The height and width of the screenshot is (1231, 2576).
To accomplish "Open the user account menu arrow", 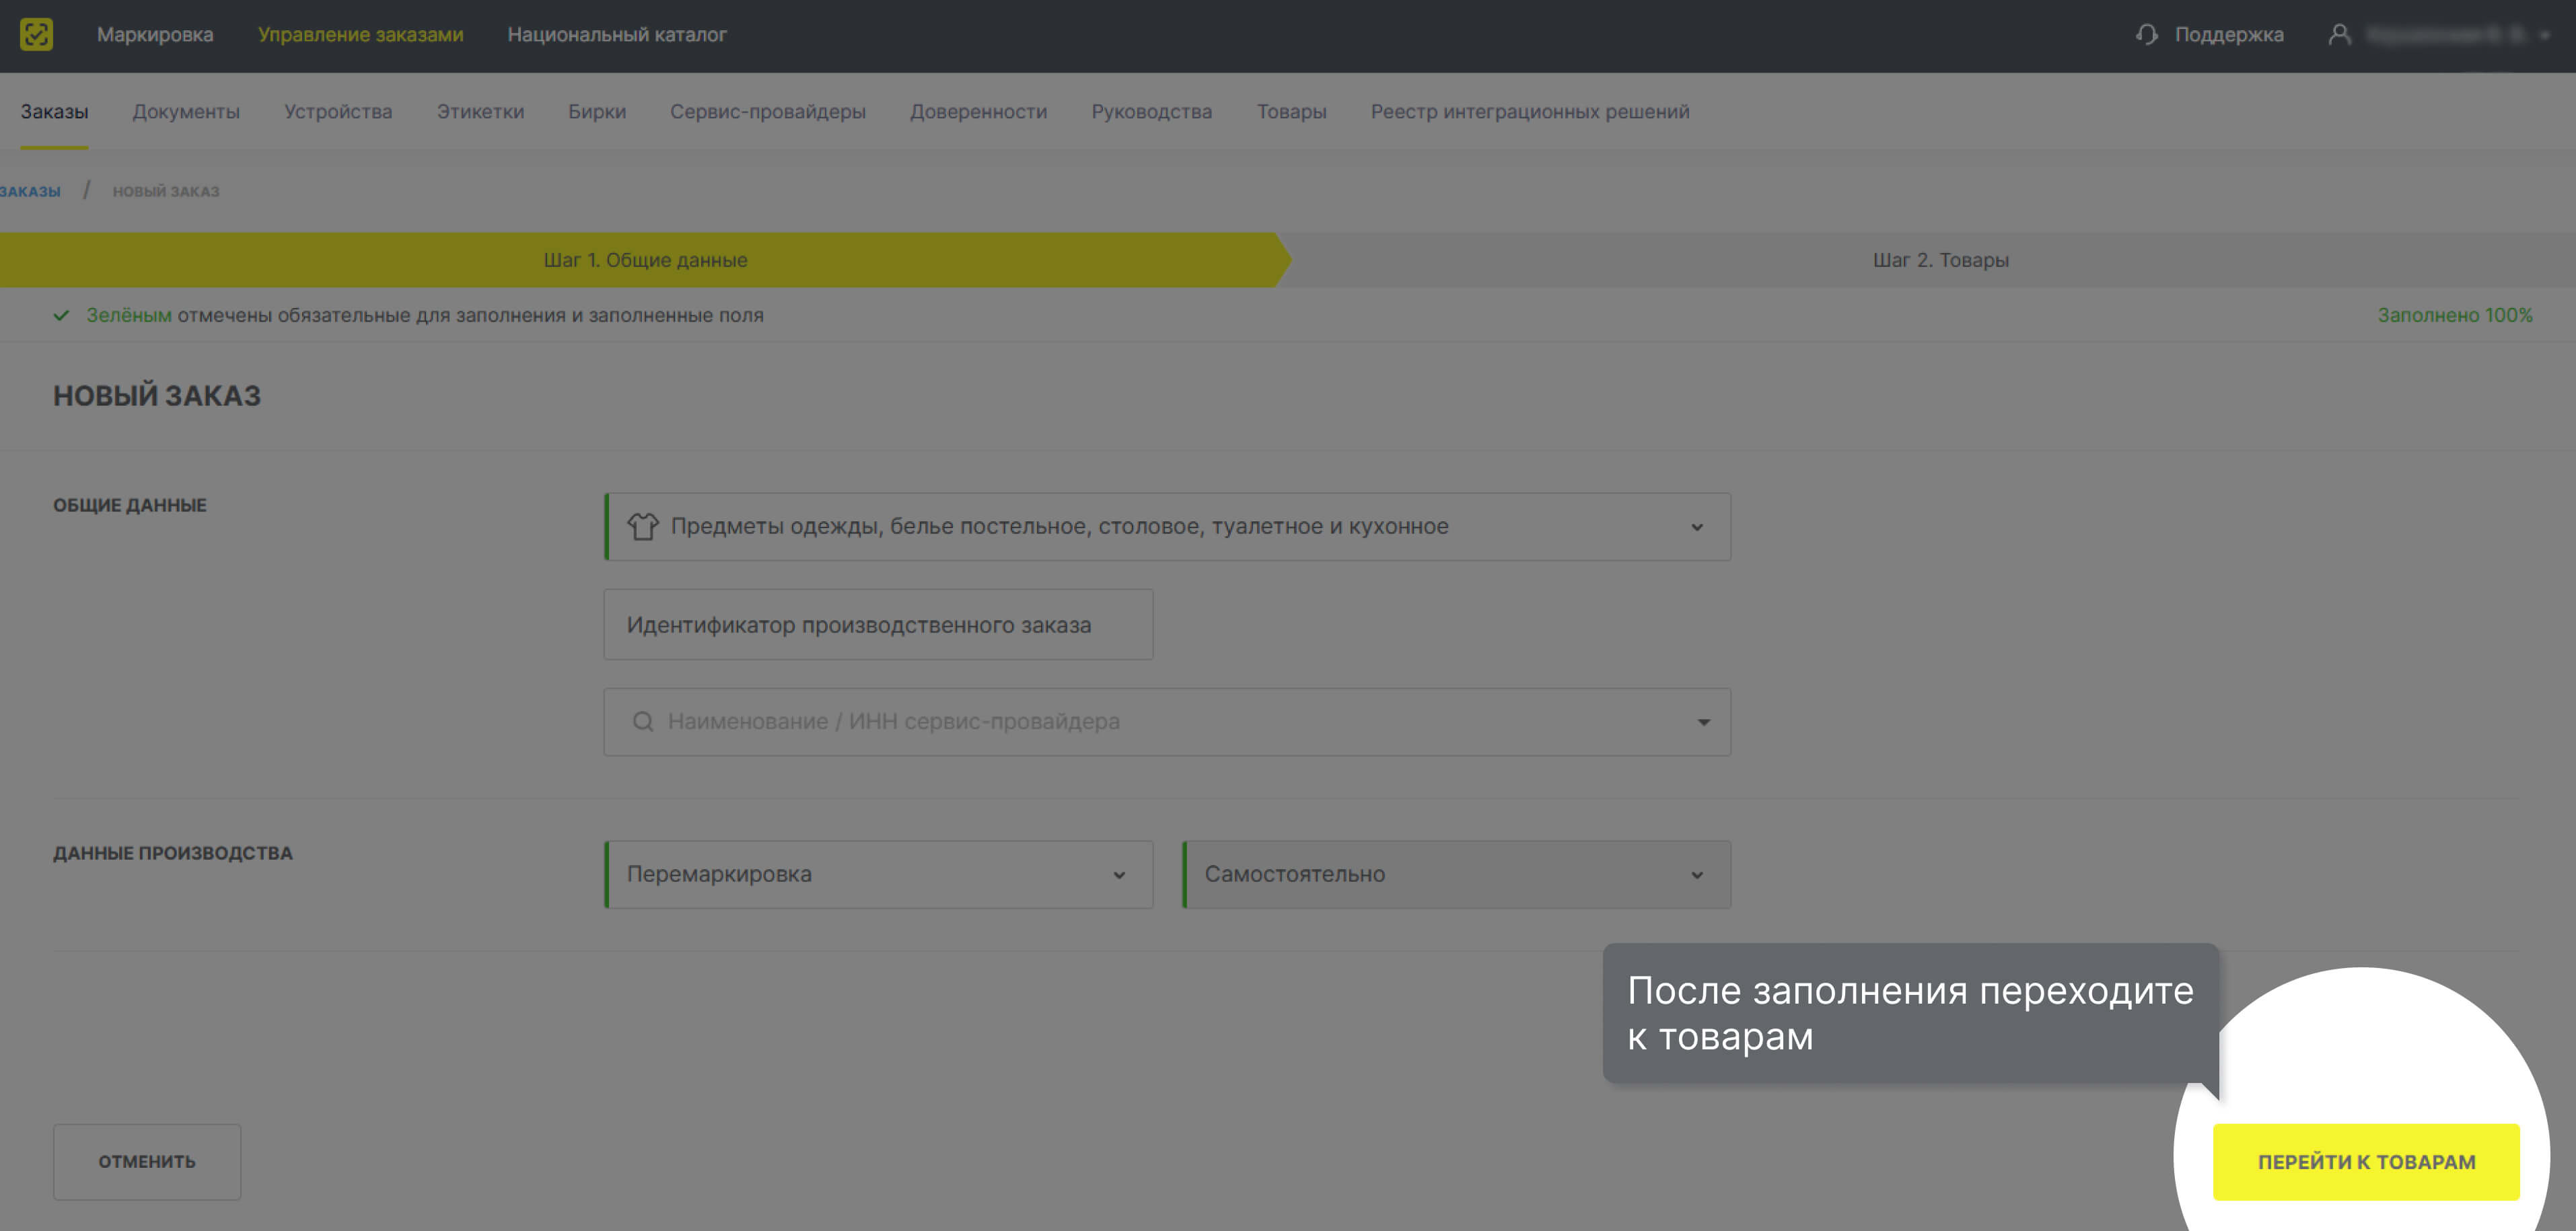I will [2544, 35].
